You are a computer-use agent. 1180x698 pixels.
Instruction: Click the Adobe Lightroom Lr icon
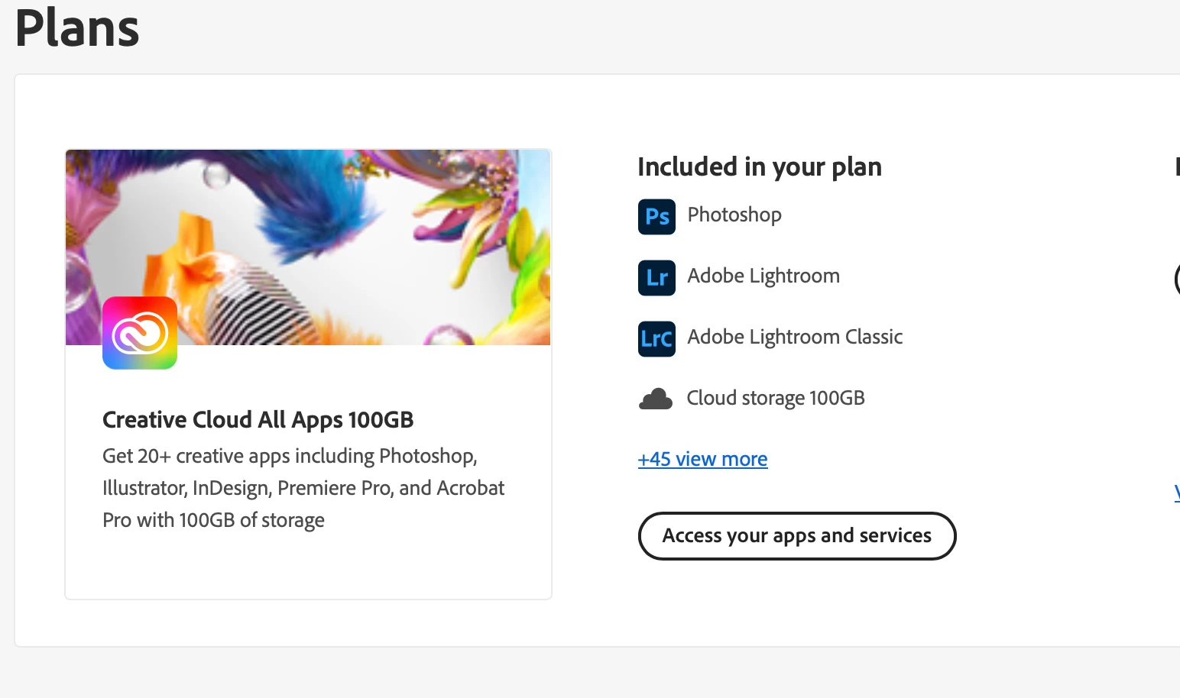656,277
